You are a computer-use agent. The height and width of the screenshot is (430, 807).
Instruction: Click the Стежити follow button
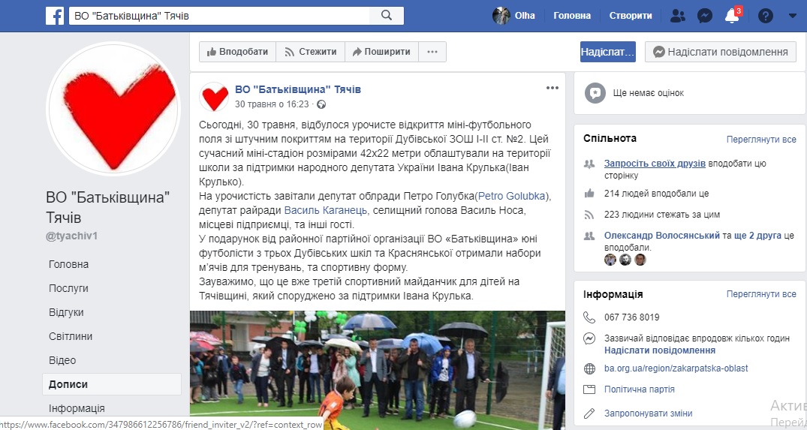[310, 52]
